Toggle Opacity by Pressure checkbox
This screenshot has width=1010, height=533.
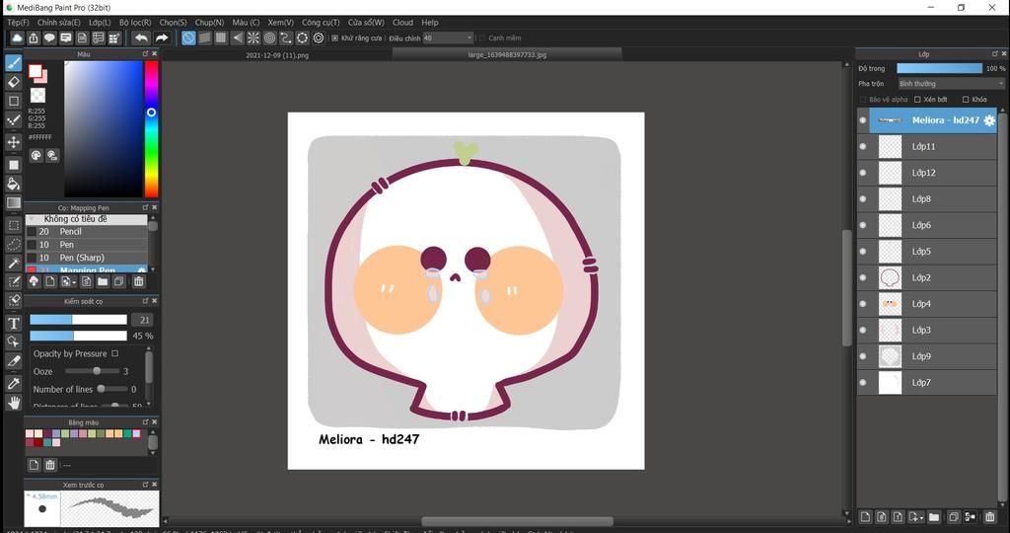click(114, 353)
